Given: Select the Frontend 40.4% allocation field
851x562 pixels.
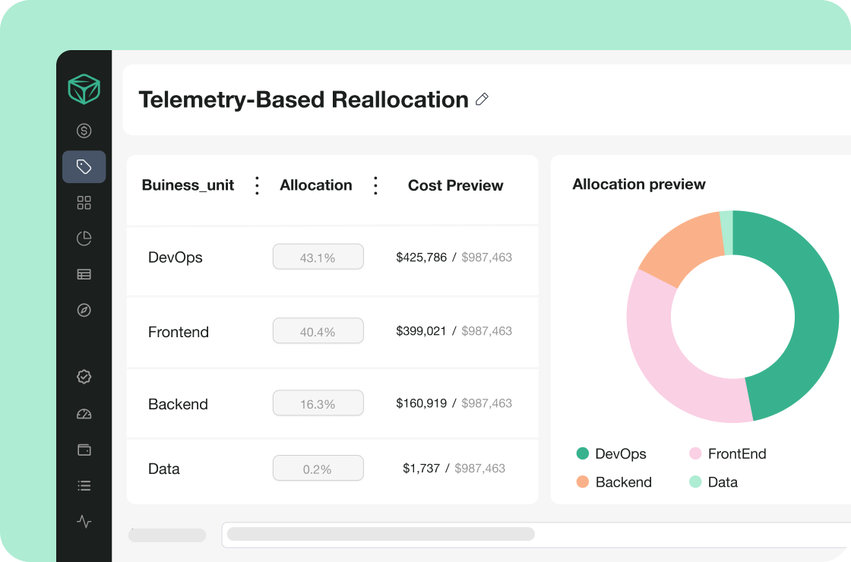Looking at the screenshot, I should pos(318,331).
